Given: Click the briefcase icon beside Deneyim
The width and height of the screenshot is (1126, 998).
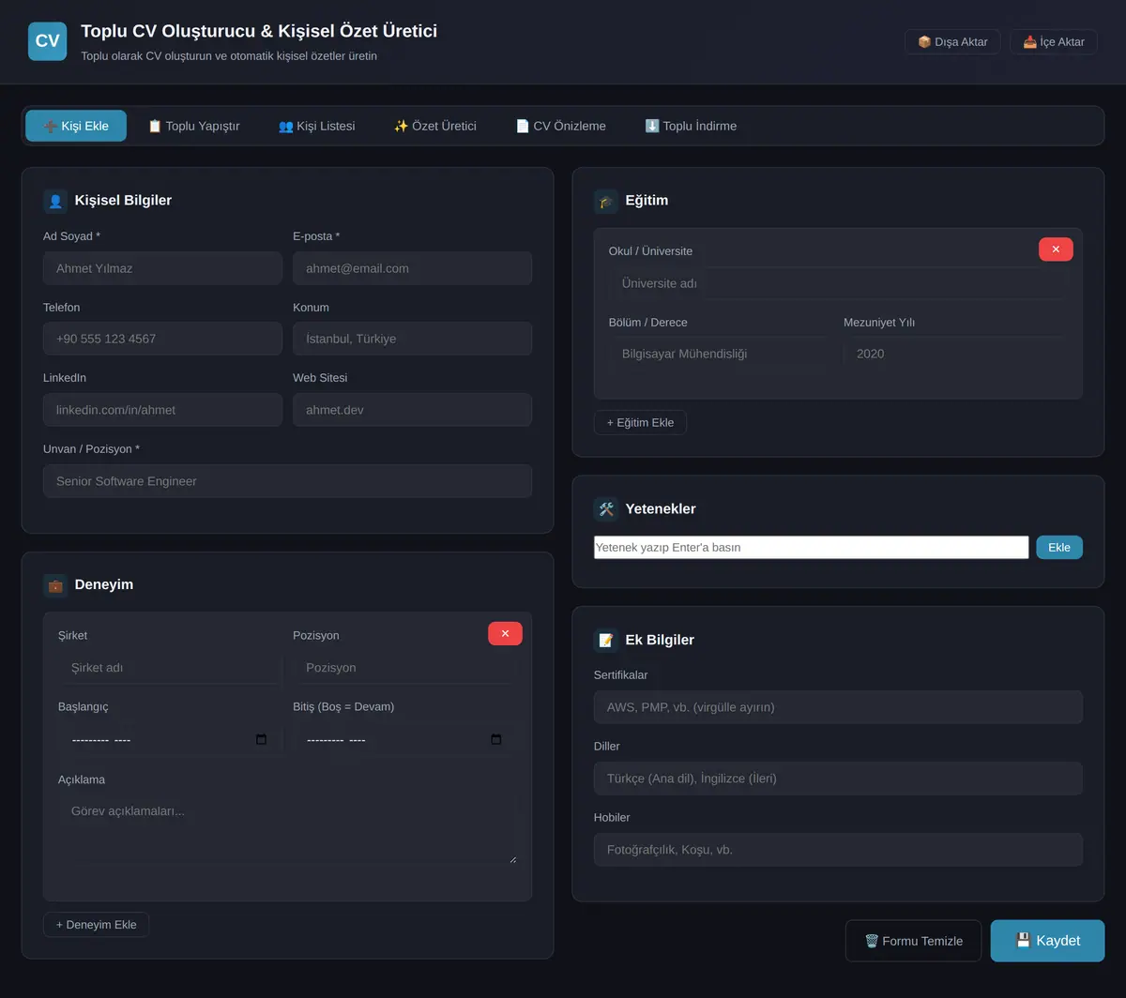Looking at the screenshot, I should pos(55,585).
